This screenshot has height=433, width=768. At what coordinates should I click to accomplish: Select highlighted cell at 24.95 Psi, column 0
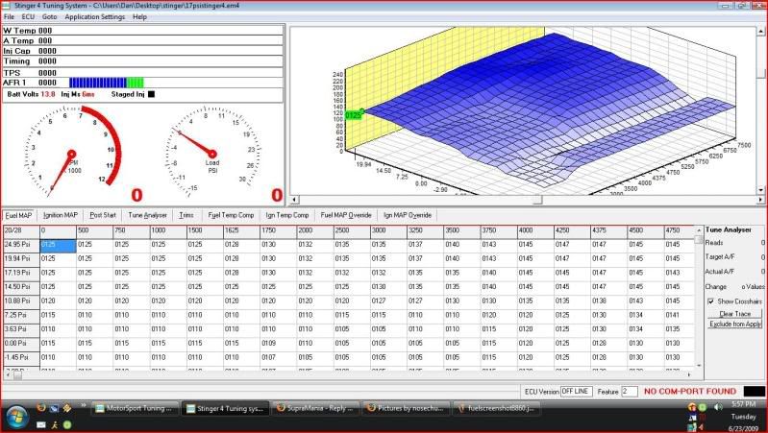pyautogui.click(x=58, y=246)
